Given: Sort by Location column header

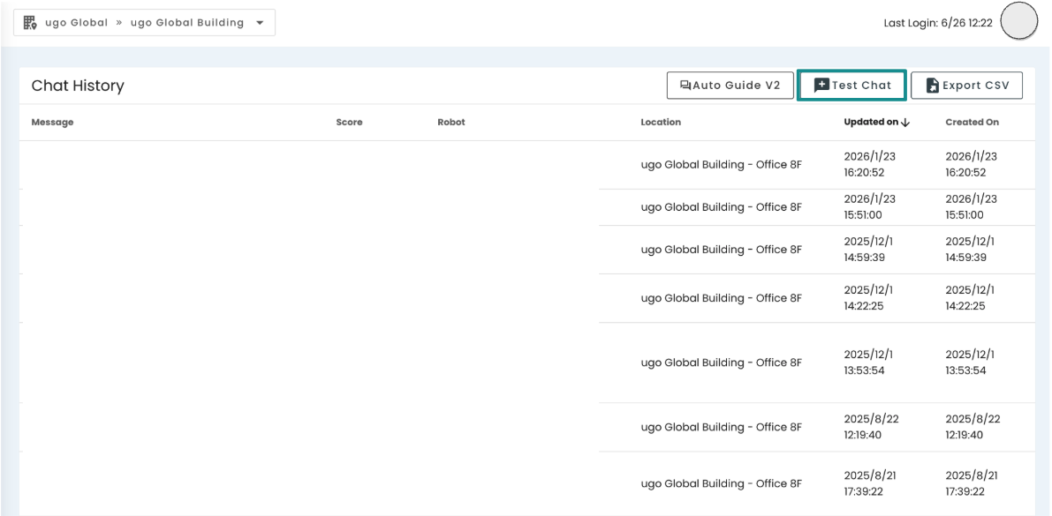Looking at the screenshot, I should point(661,122).
